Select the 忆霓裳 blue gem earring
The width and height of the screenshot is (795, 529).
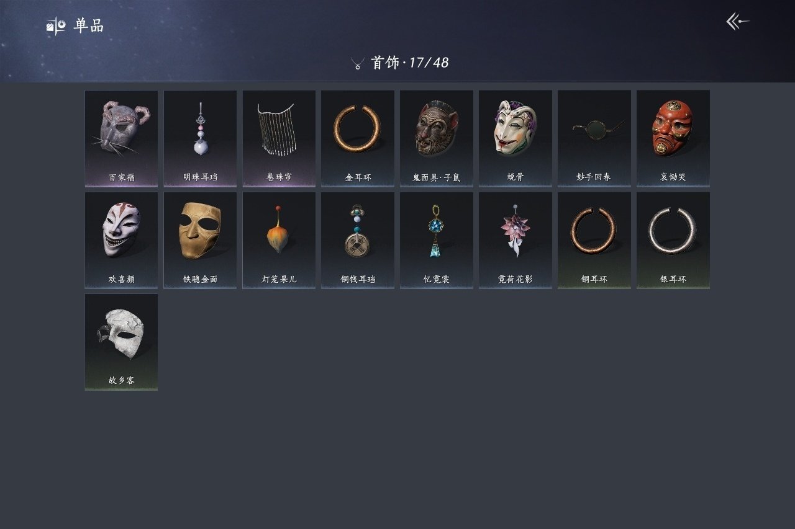[x=437, y=240]
